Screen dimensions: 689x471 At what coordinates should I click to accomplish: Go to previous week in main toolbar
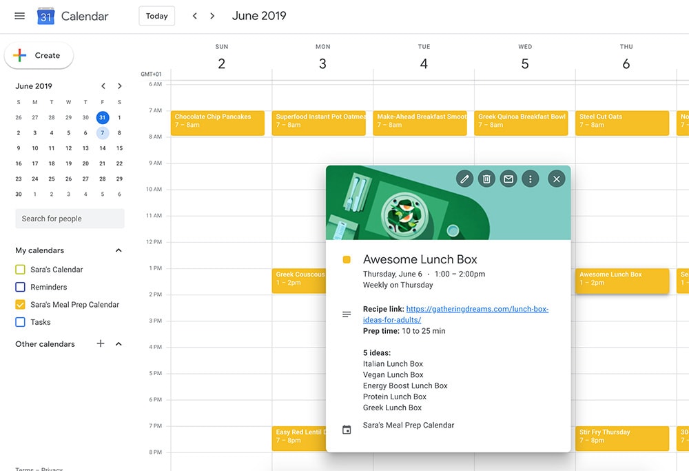point(195,16)
